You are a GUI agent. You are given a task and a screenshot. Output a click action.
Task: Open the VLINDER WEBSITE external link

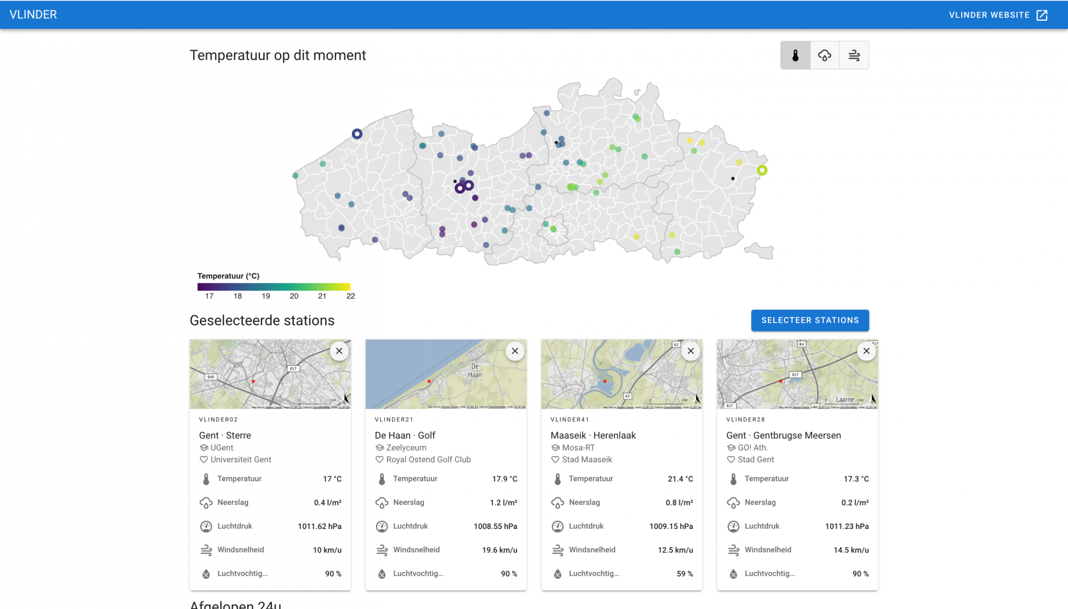(998, 15)
